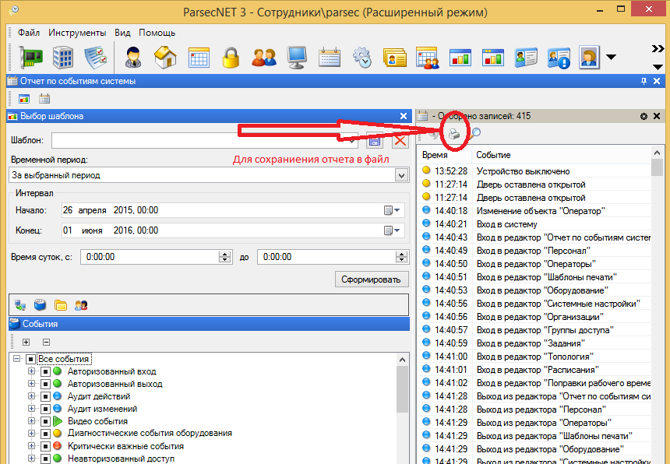Viewport: 670px width, 464px height.
Task: Toggle the "Видео события" checkbox
Action: point(46,421)
